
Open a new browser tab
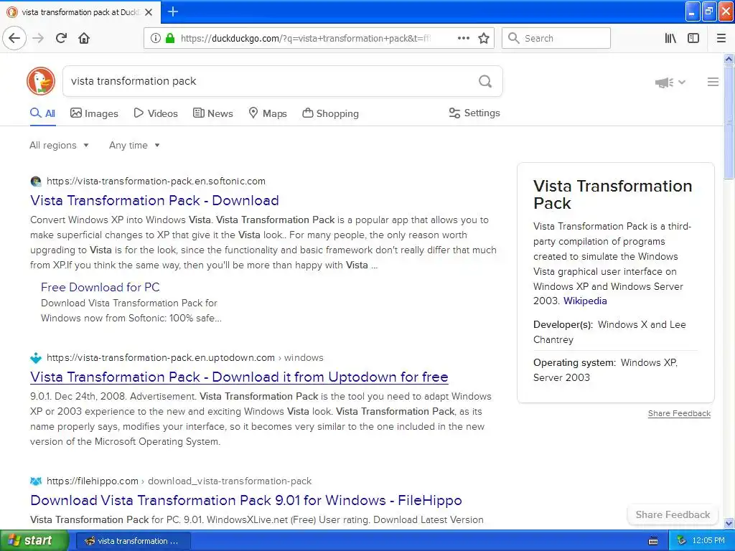173,11
